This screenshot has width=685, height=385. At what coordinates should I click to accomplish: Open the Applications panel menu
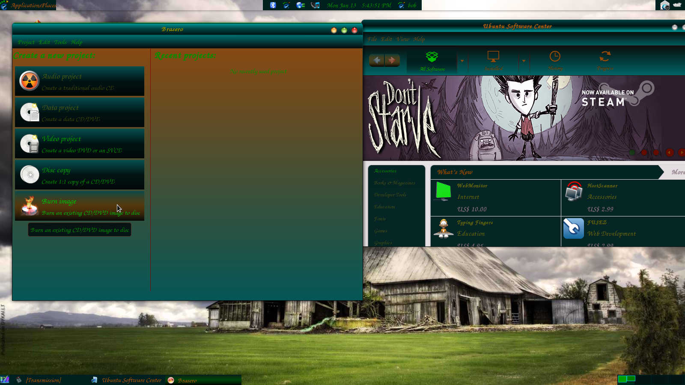25,5
